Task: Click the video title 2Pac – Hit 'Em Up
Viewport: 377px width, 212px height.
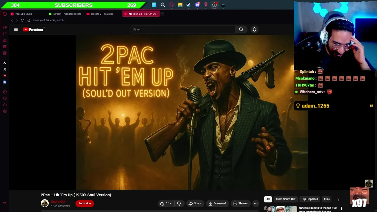Action: [x=76, y=195]
